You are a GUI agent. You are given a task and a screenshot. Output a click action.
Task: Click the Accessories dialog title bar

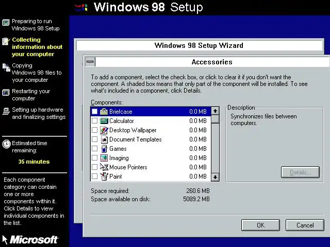(212, 62)
